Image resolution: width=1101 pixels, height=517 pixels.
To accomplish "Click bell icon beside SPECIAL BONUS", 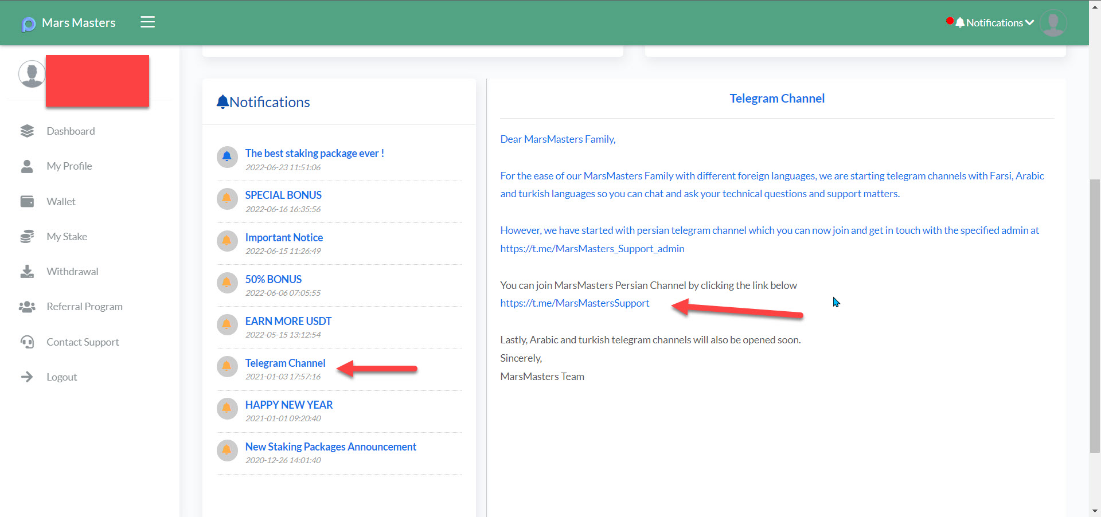I will pyautogui.click(x=227, y=198).
